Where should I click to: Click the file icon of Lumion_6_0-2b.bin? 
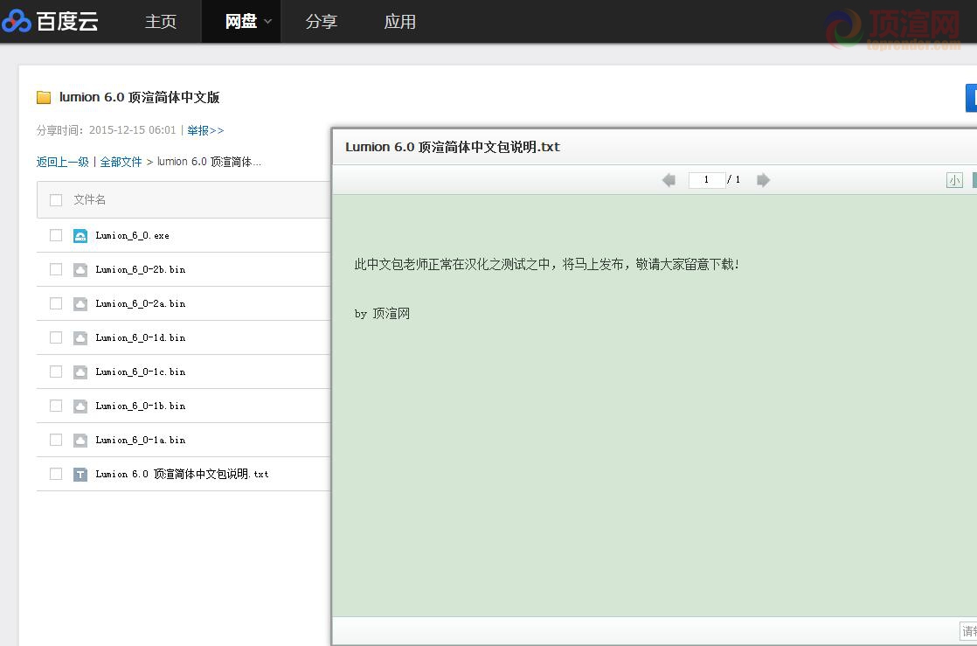point(80,270)
